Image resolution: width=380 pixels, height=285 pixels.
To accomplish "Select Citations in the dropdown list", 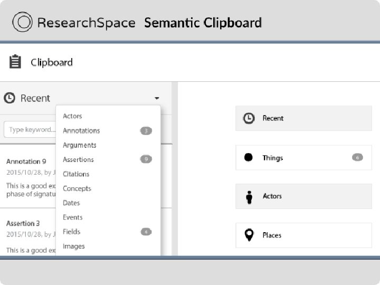I will point(76,174).
